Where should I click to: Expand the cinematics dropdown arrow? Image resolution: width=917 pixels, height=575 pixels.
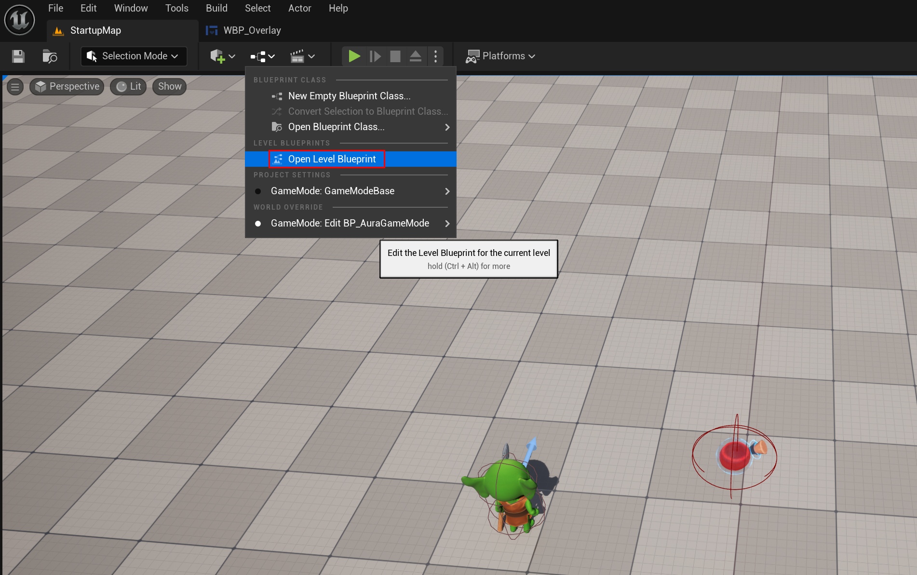pos(311,56)
